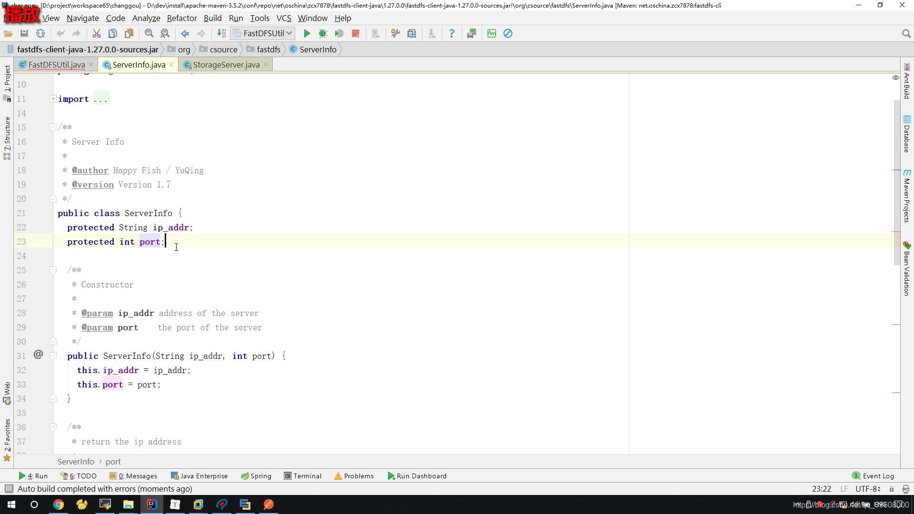This screenshot has width=914, height=514.
Task: Open Chrome from the Windows taskbar
Action: pyautogui.click(x=58, y=504)
